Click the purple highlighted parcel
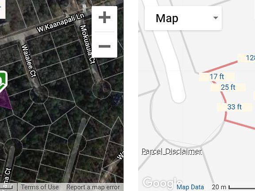This screenshot has height=191, width=255. 5,100
